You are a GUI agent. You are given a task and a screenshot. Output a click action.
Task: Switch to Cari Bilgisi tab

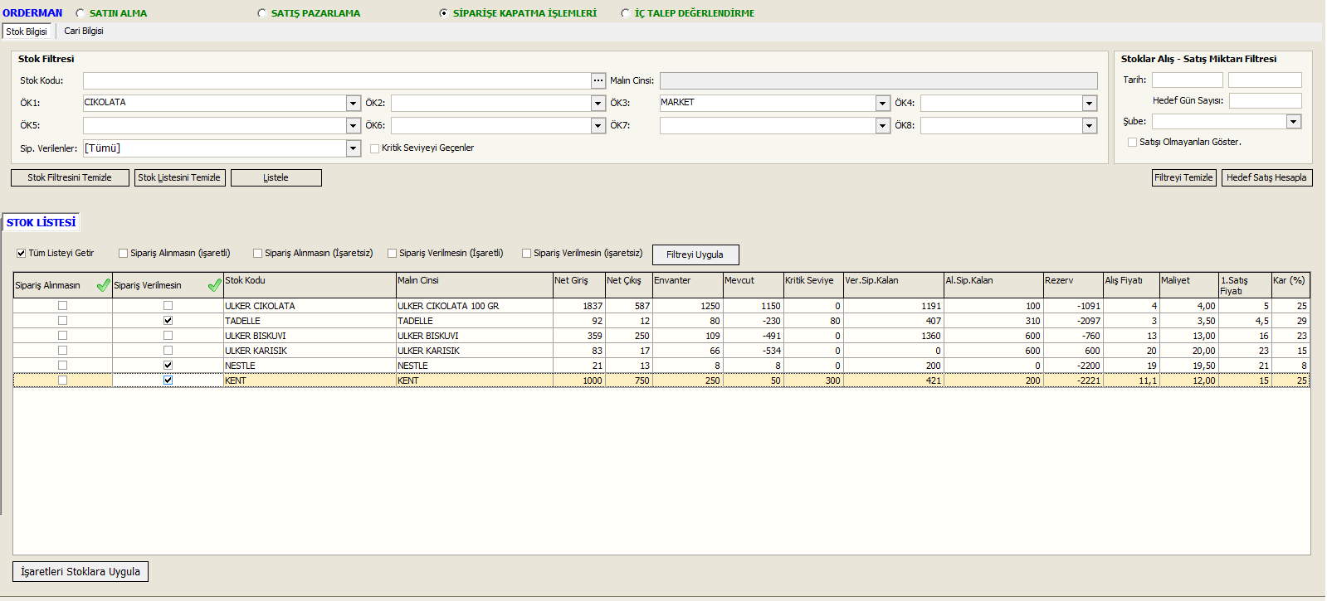tap(84, 31)
